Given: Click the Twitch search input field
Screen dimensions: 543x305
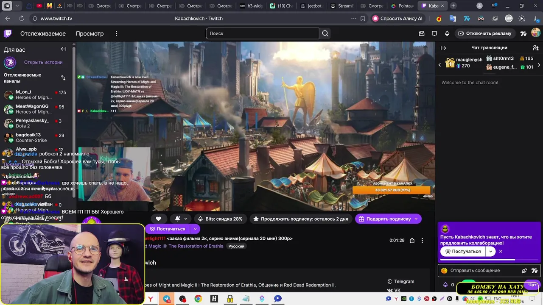Looking at the screenshot, I should pyautogui.click(x=263, y=33).
